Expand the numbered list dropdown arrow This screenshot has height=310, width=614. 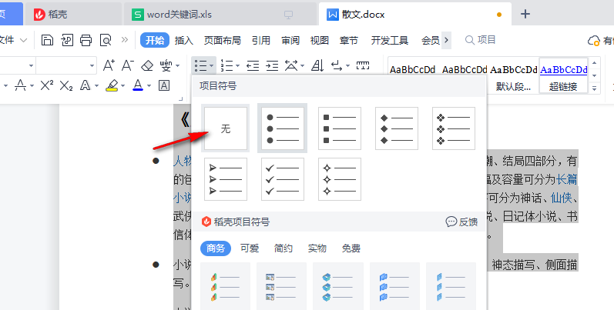[x=238, y=65]
